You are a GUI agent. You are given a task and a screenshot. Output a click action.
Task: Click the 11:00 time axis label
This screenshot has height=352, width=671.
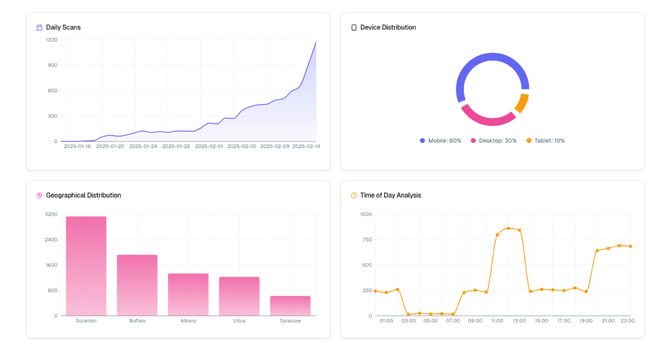pos(497,321)
